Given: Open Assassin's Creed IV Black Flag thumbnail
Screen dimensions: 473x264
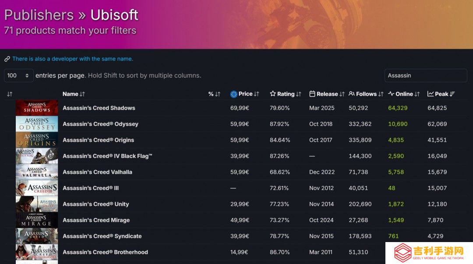Looking at the screenshot, I should coord(37,156).
